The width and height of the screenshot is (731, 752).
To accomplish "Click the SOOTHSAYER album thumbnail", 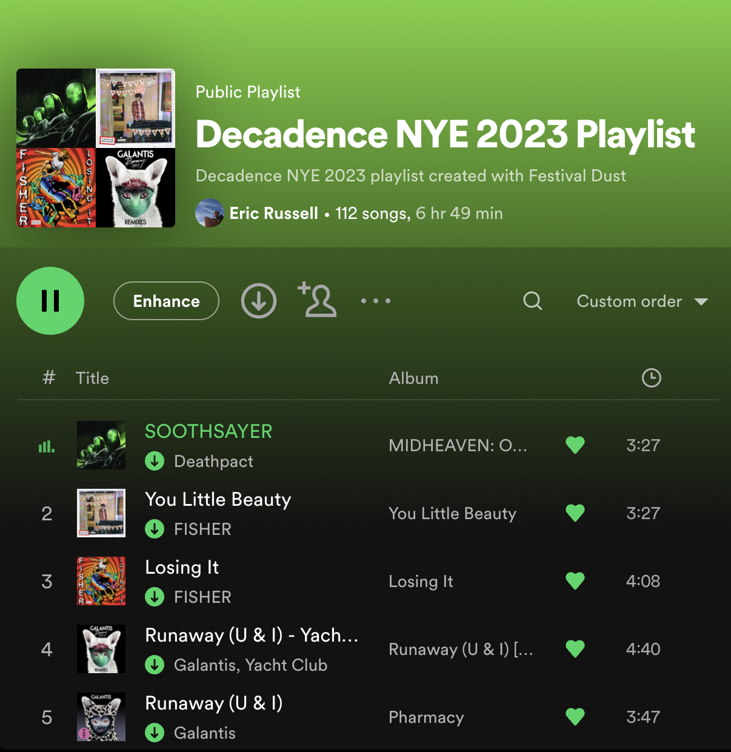I will coord(101,445).
